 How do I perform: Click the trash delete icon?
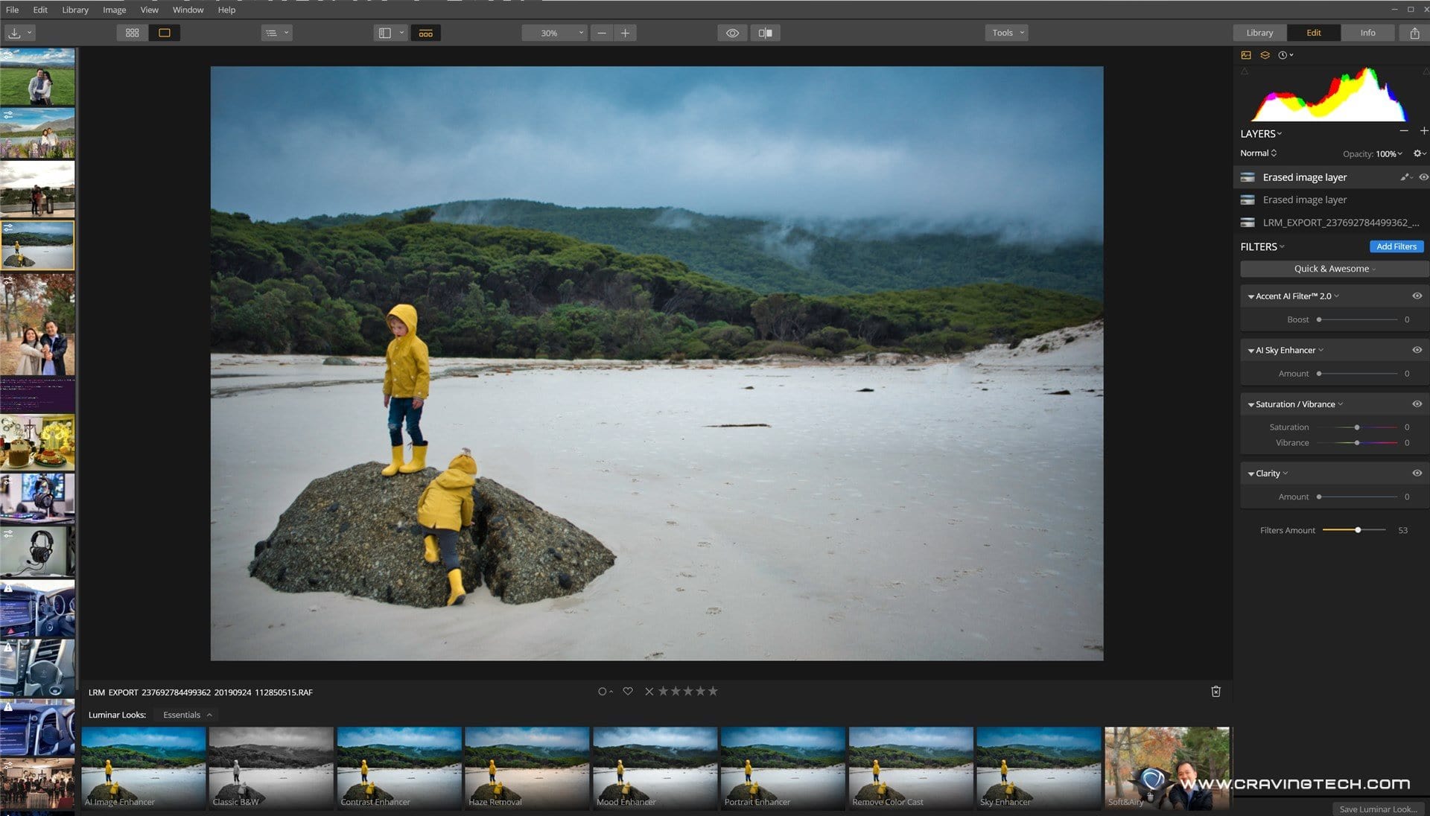point(1215,692)
